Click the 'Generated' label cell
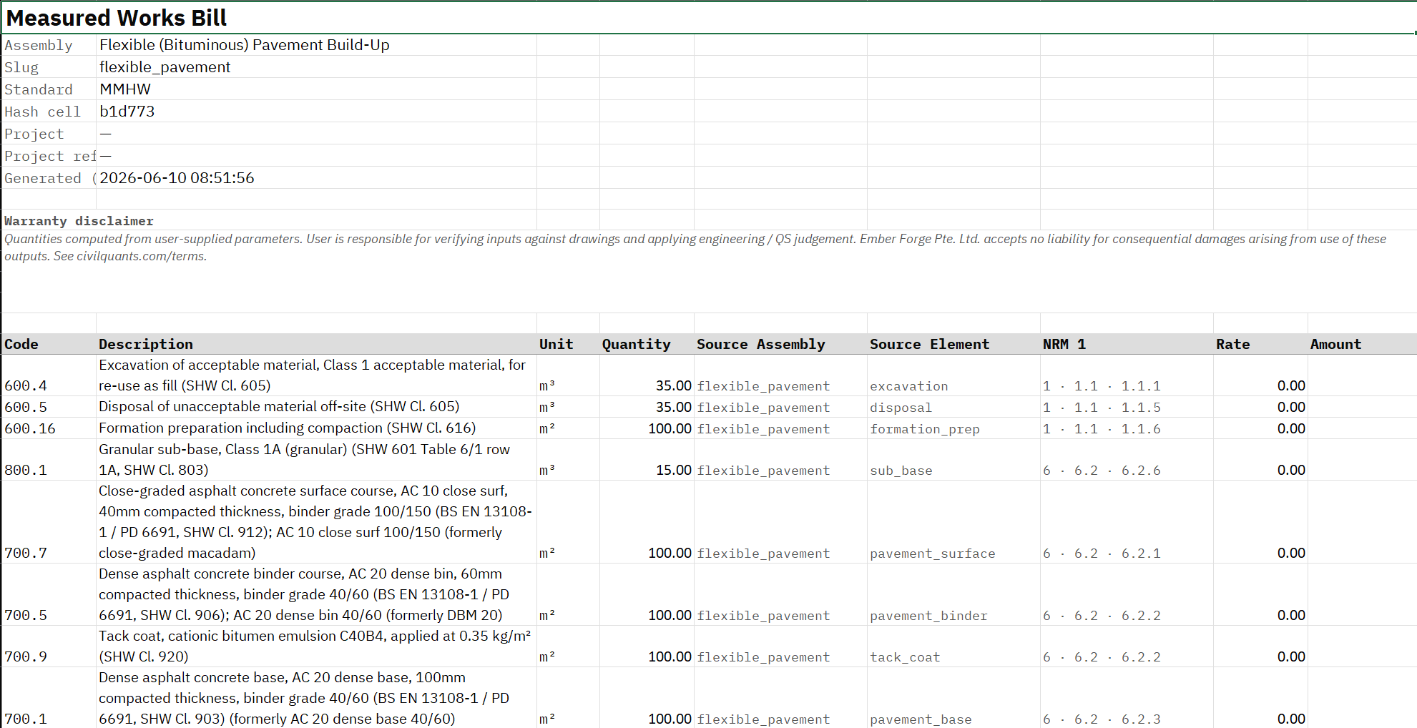Screen dimensions: 1417x728 coord(50,178)
